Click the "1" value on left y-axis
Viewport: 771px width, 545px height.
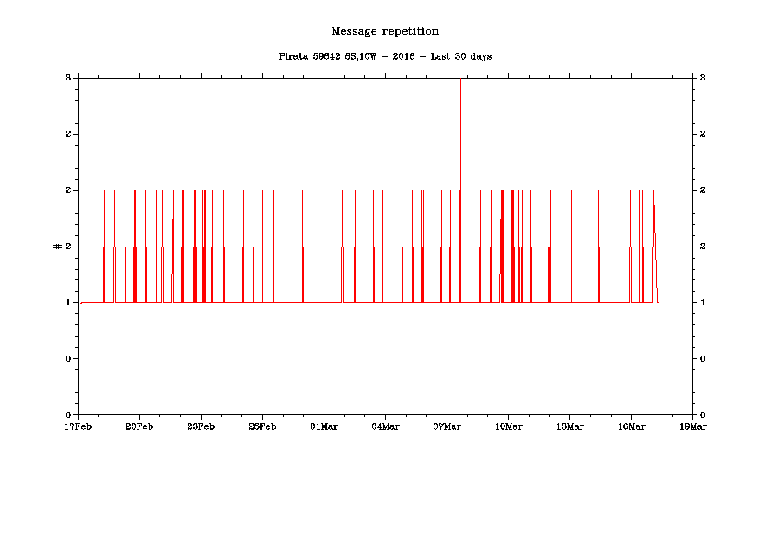click(x=67, y=303)
